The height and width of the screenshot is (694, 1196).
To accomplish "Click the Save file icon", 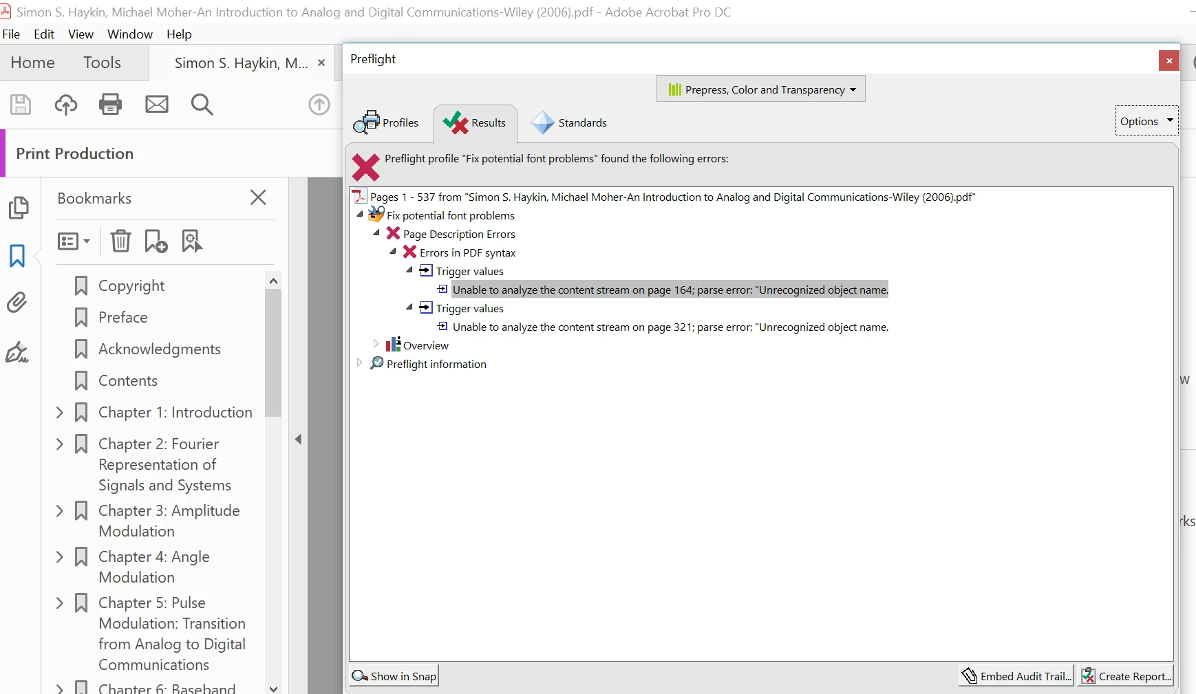I will point(21,105).
